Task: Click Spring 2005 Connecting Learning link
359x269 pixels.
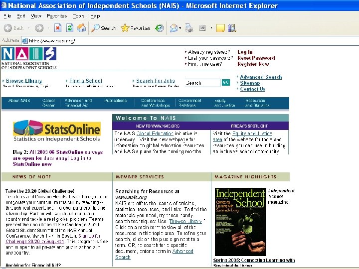Action: [x=254, y=263]
